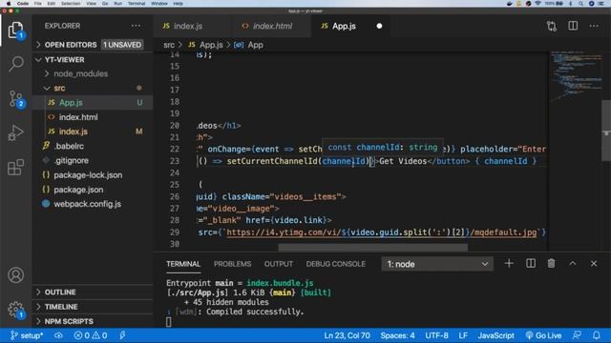Open the terminal selector dropdown 1: node

[437, 264]
